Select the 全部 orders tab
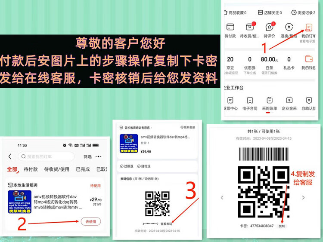Image resolution: width=323 pixels, height=242 pixels. 12,169
